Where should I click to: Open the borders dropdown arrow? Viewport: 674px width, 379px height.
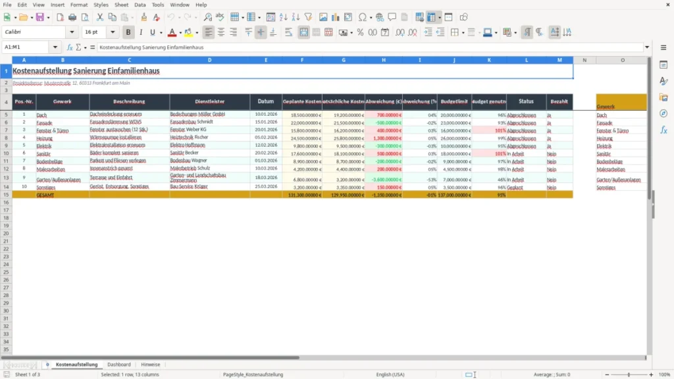click(x=463, y=32)
